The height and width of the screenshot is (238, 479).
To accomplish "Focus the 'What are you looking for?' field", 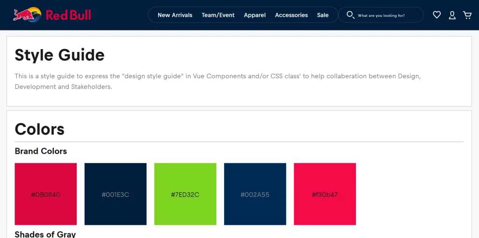I will click(x=387, y=15).
